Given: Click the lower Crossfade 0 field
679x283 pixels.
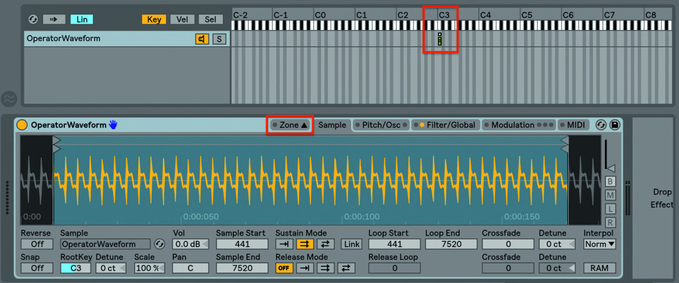Looking at the screenshot, I should click(508, 268).
